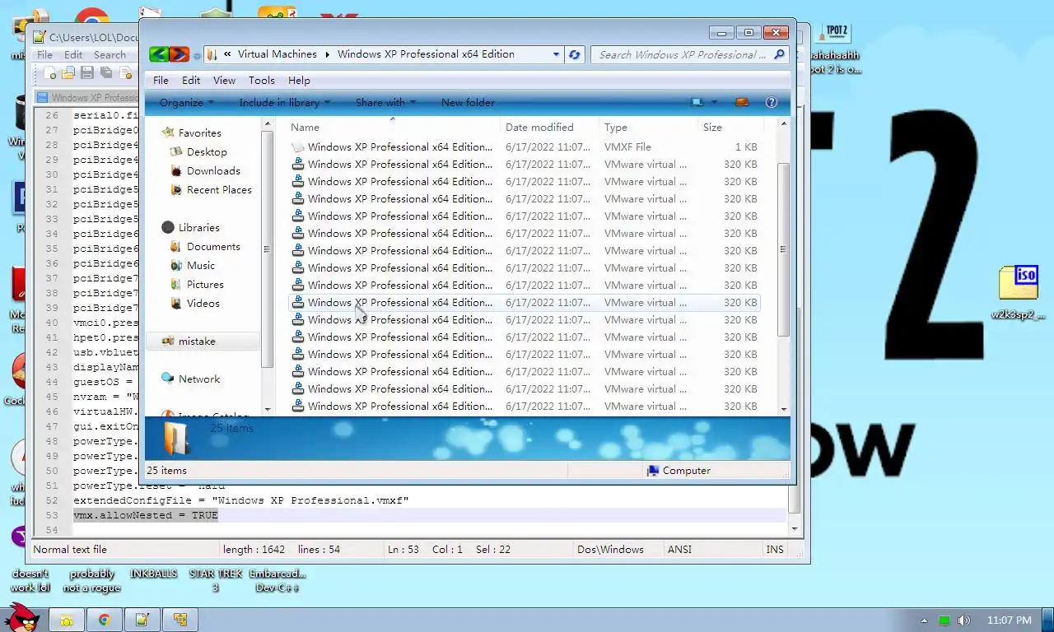The height and width of the screenshot is (632, 1054).
Task: Expand the address path chevron overflow
Action: coord(226,54)
